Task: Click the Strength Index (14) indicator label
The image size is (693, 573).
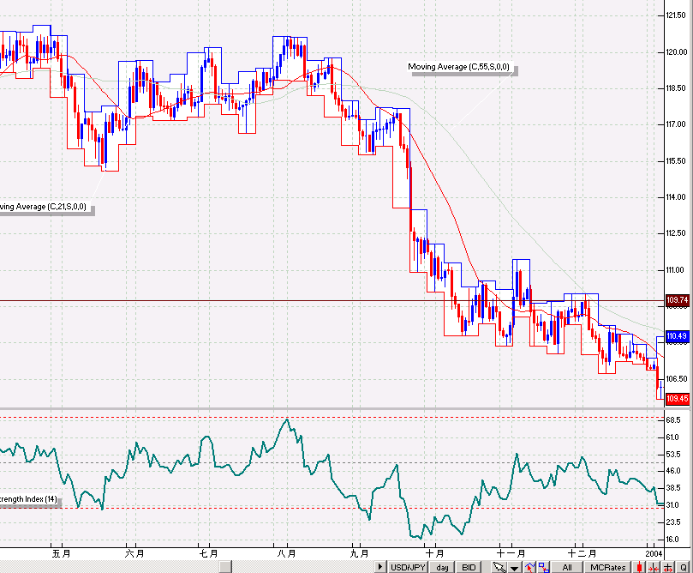Action: coord(29,499)
